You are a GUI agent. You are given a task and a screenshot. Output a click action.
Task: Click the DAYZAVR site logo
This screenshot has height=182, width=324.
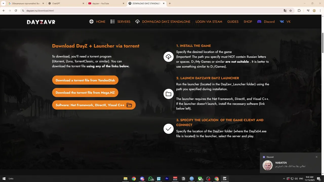pos(41,22)
